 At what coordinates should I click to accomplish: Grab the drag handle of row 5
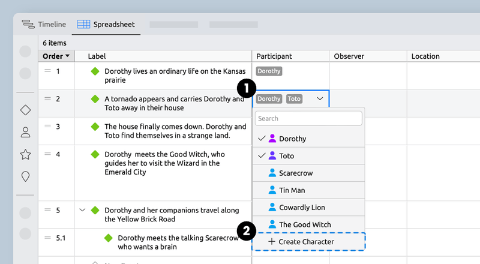(x=47, y=210)
